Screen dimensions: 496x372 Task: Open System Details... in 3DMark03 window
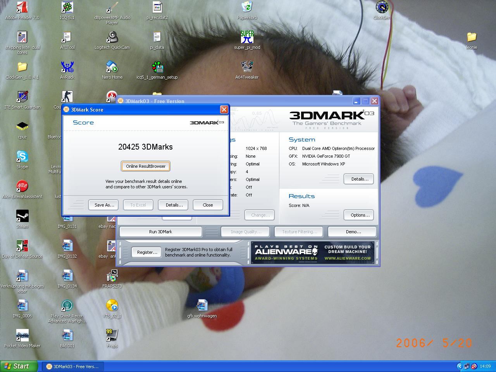pyautogui.click(x=359, y=179)
